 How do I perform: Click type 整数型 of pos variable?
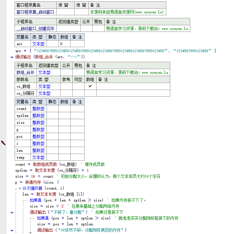point(39,136)
